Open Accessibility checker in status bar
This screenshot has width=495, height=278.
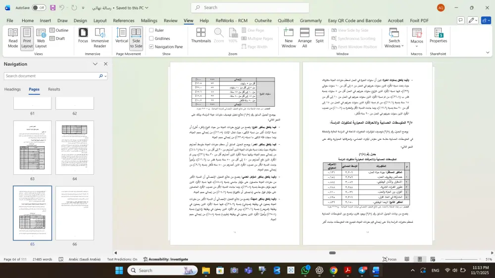point(166,259)
